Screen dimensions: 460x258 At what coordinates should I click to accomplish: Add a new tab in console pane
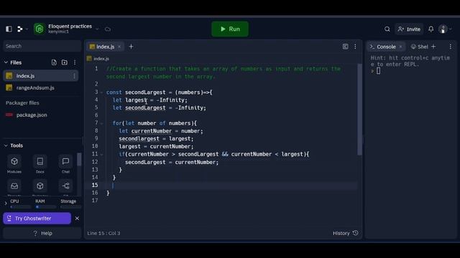[433, 47]
